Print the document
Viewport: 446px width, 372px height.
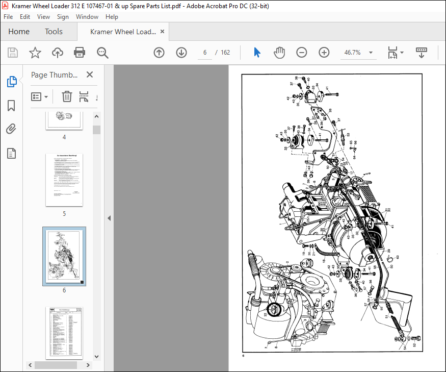click(x=80, y=53)
